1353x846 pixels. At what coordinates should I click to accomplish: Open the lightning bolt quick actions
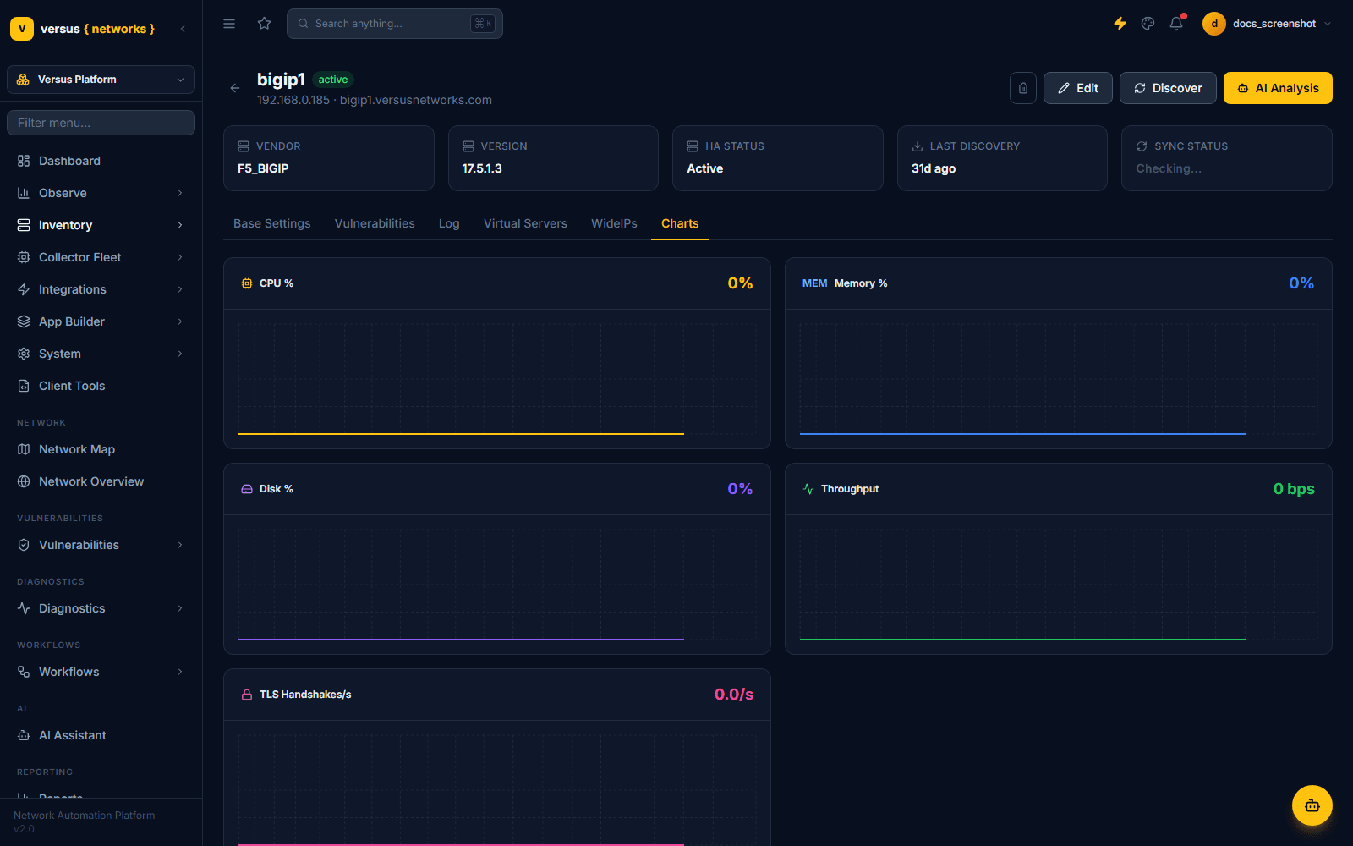1120,24
